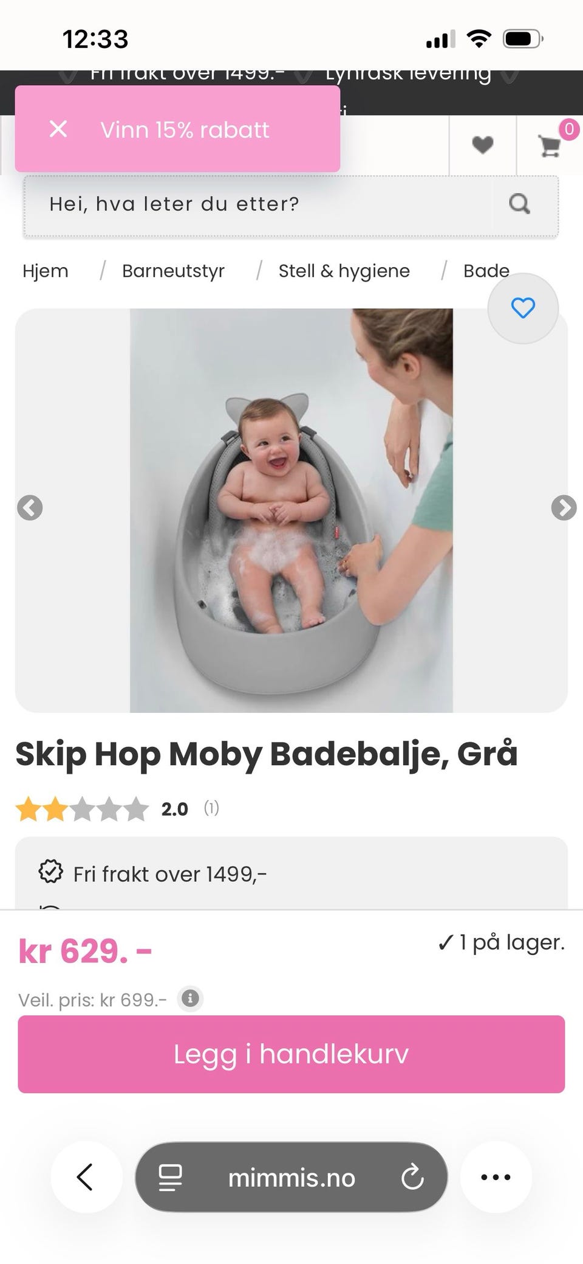Open Stell & hygiene breadcrumb
The height and width of the screenshot is (1264, 583).
coord(344,271)
